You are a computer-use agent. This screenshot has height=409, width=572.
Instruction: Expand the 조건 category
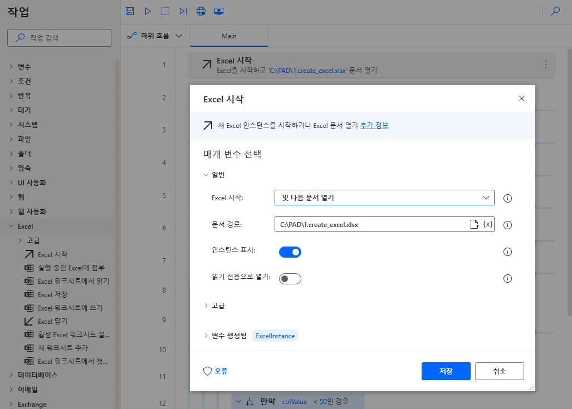tap(11, 81)
